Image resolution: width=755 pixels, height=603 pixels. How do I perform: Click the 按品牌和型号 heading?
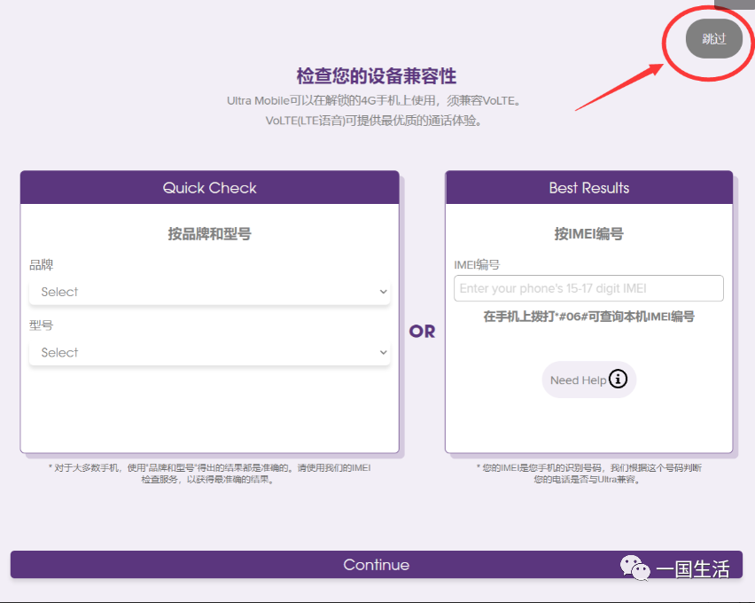[209, 234]
